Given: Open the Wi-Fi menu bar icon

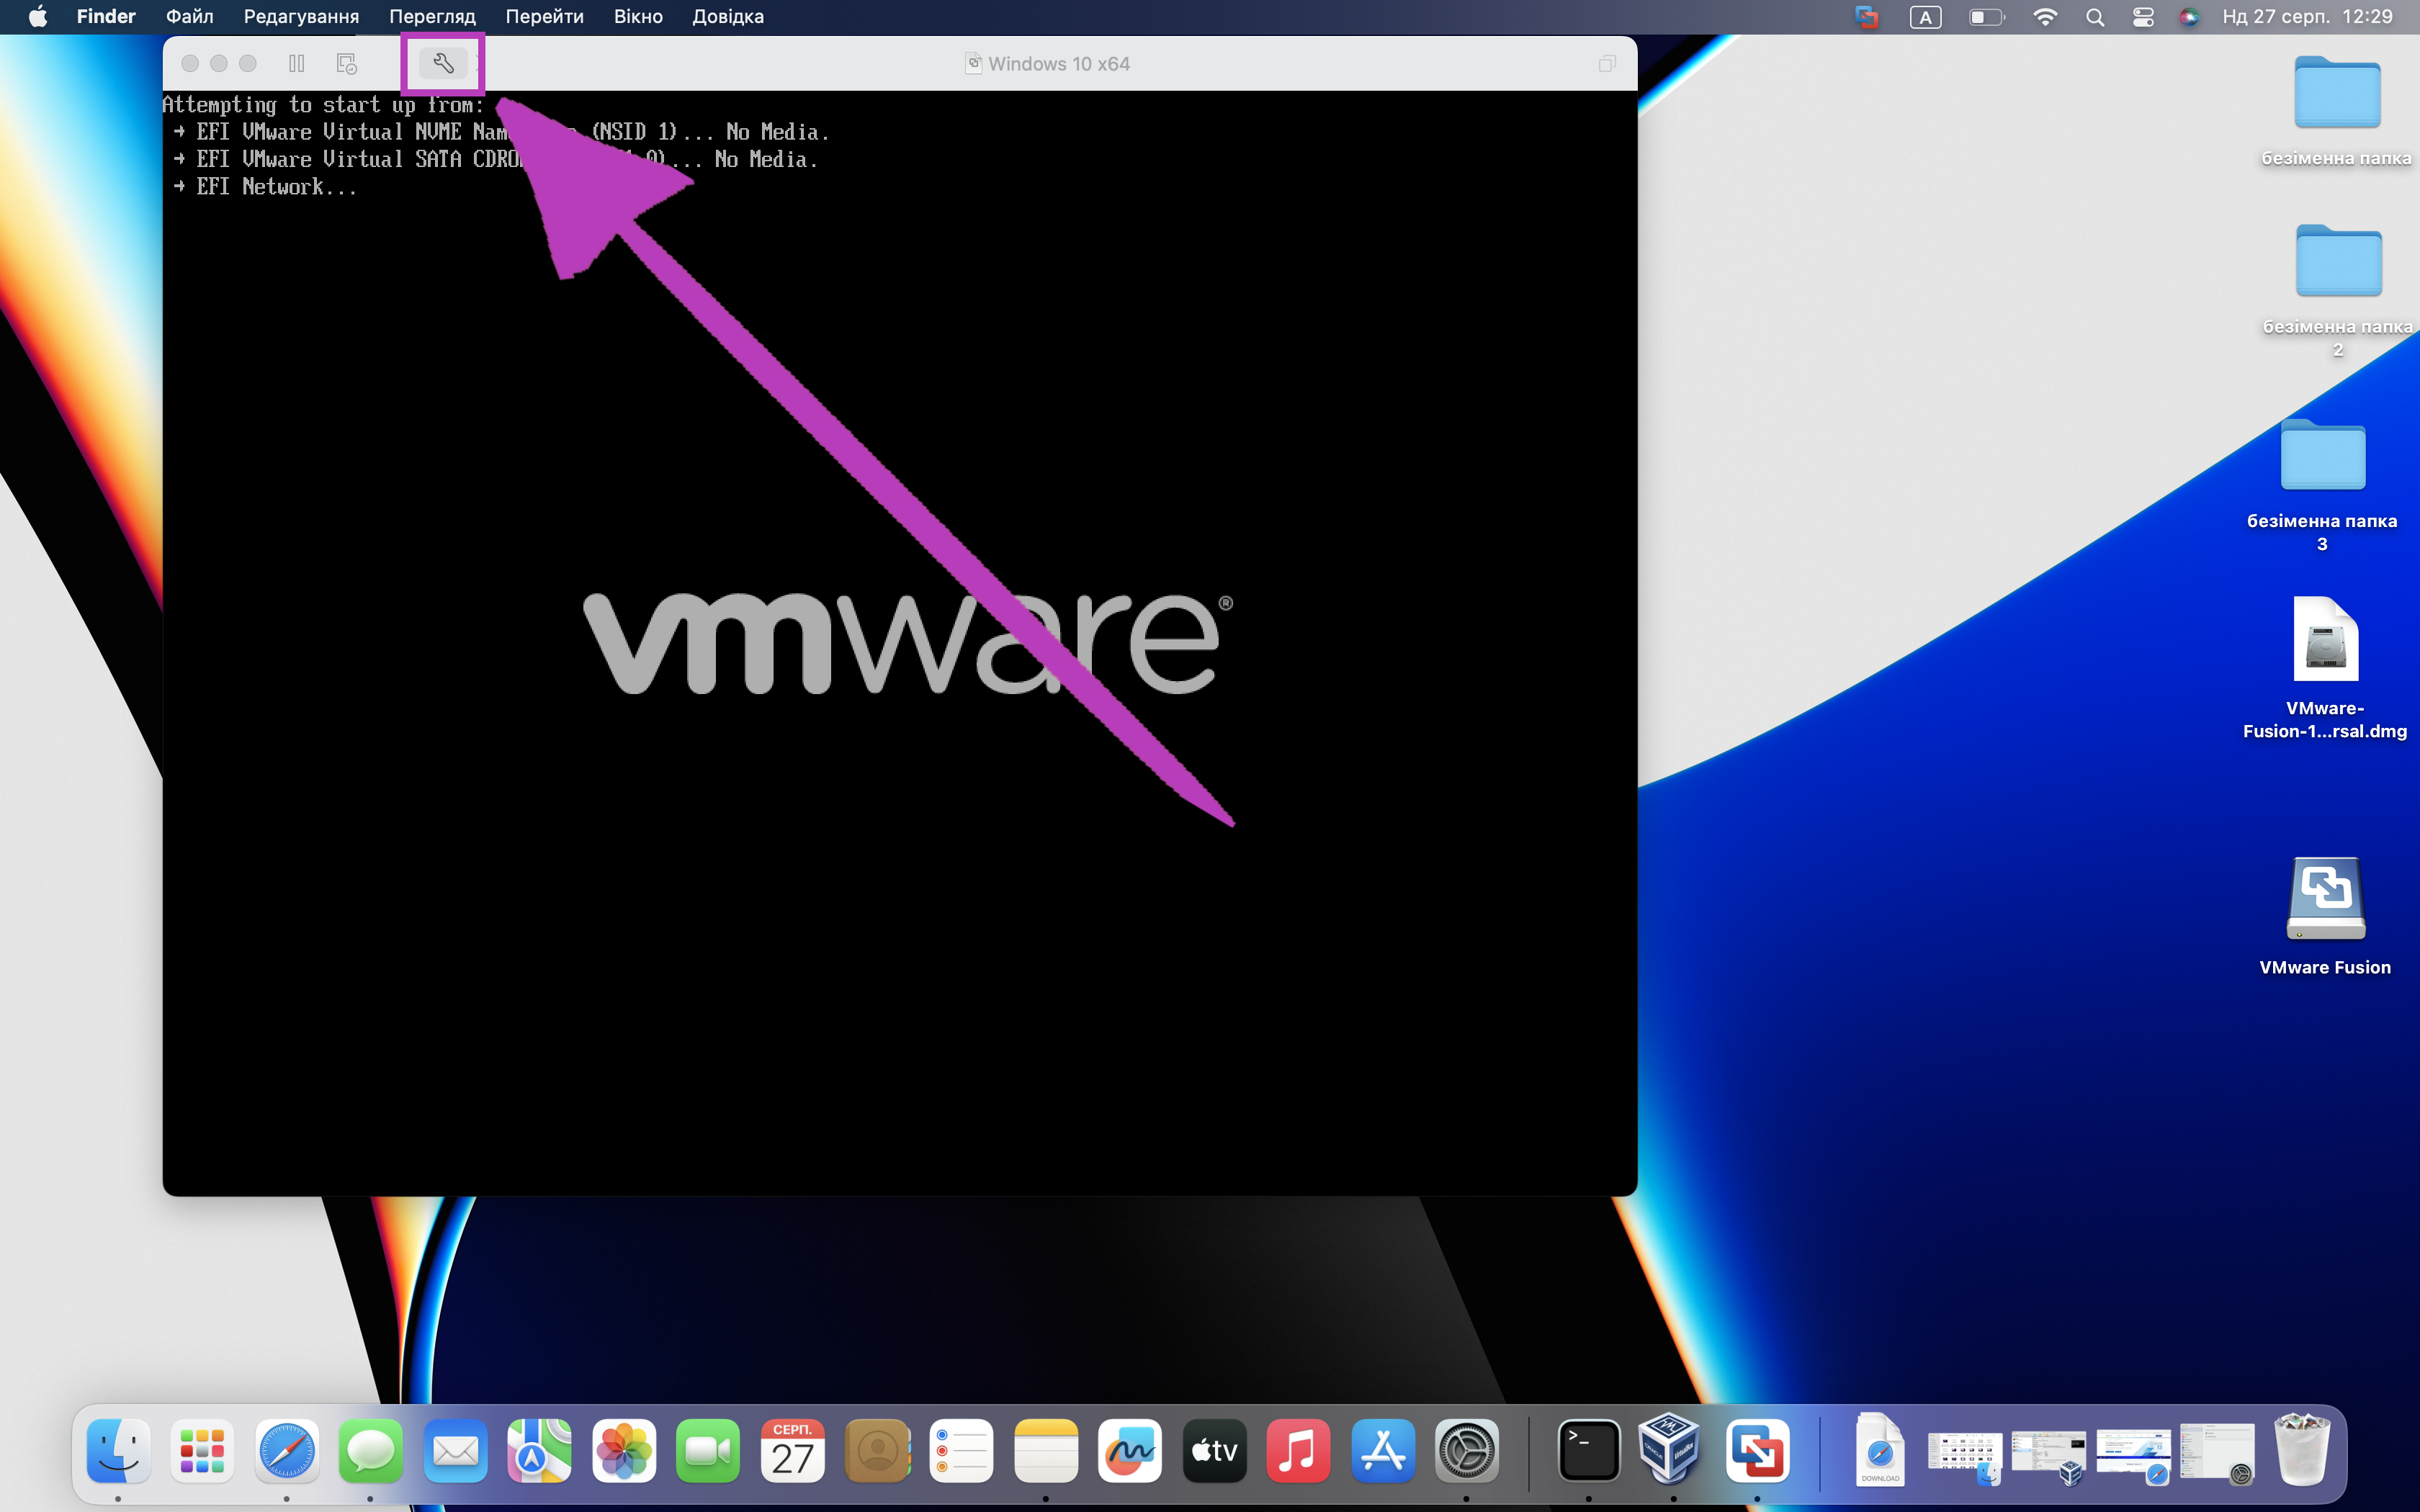Looking at the screenshot, I should pos(2045,16).
